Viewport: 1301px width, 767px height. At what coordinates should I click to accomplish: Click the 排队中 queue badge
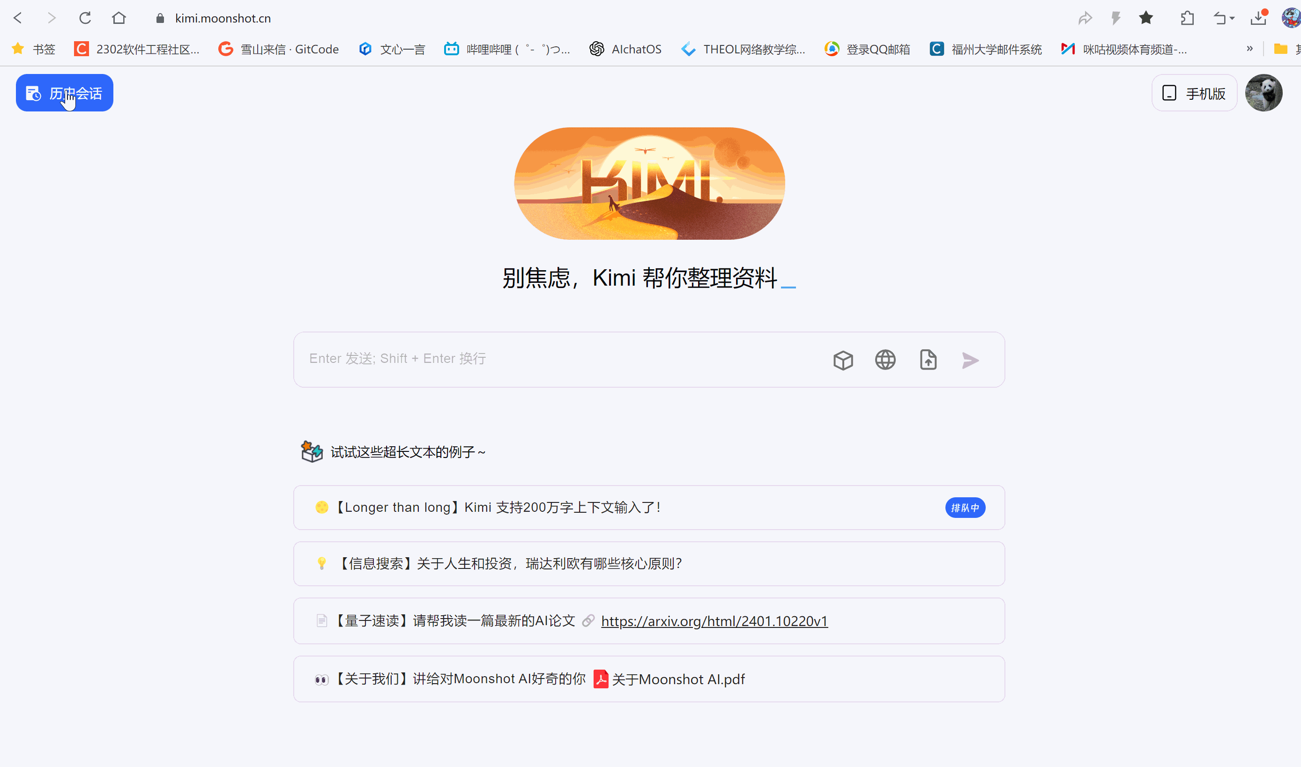pyautogui.click(x=965, y=508)
